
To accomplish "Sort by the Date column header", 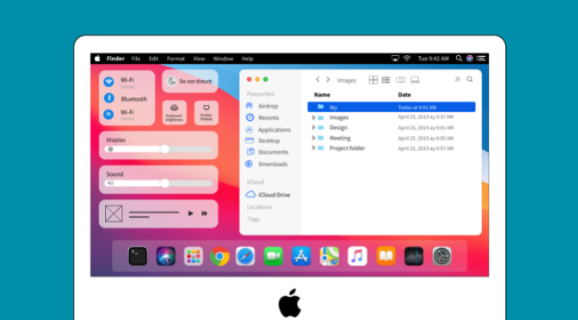I will (404, 95).
